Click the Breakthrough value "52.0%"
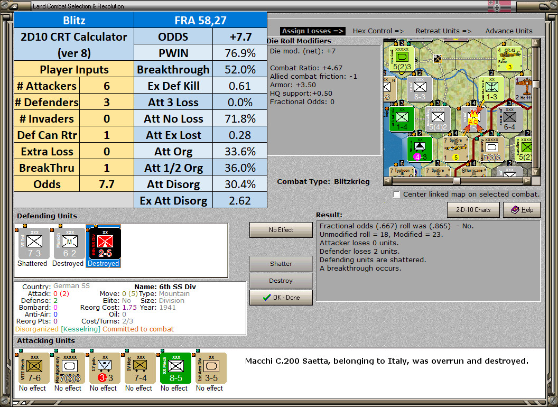The height and width of the screenshot is (407, 558). (240, 69)
